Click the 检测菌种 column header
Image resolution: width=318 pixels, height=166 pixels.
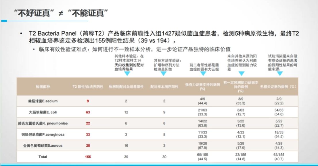[43, 87]
